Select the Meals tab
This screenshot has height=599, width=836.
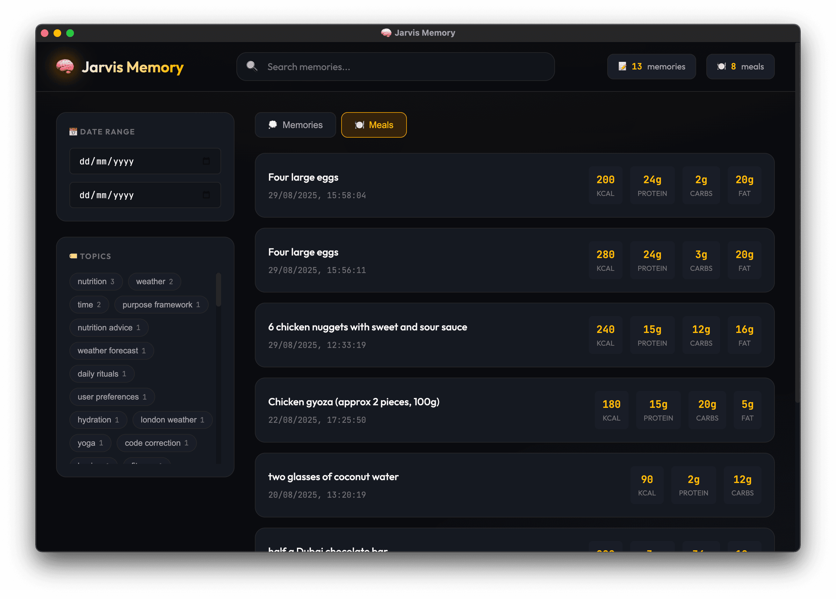[373, 125]
